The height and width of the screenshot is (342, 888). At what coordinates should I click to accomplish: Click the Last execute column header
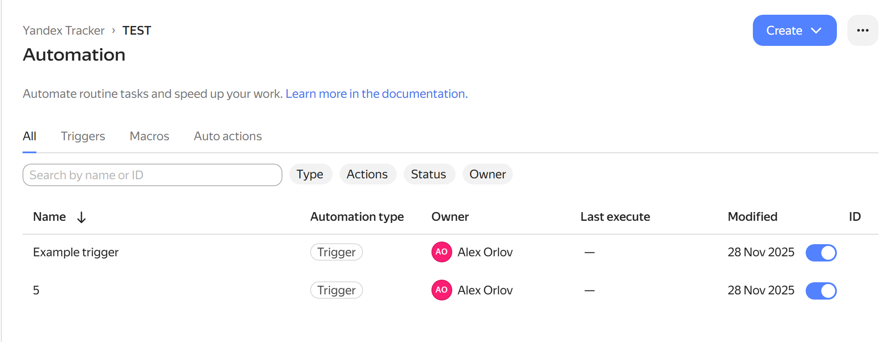(615, 216)
